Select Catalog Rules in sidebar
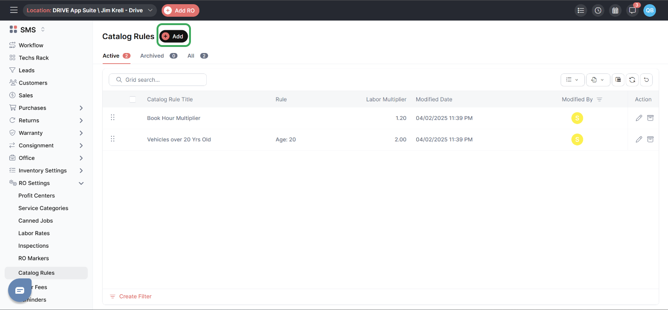 coord(46,273)
